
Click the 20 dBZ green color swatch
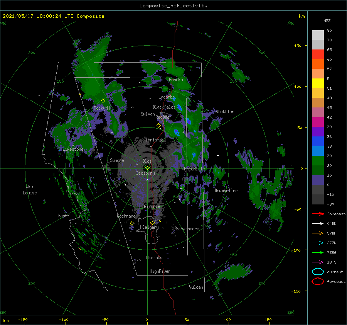(x=318, y=160)
